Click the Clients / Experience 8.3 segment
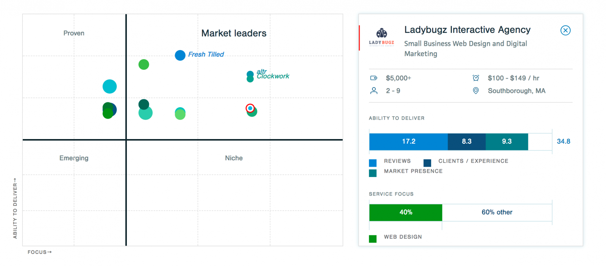This screenshot has height=266, width=606. [467, 142]
